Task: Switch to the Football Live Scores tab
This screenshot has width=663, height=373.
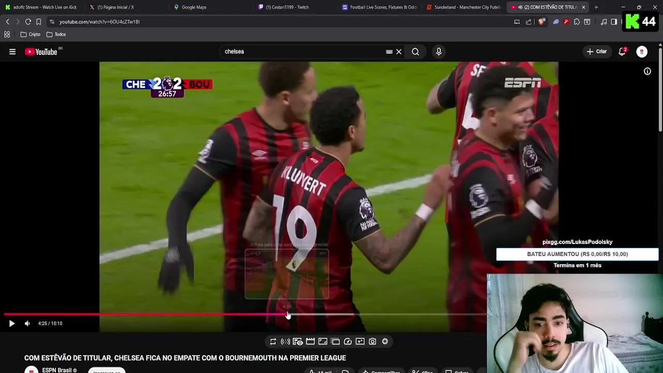Action: (x=379, y=7)
